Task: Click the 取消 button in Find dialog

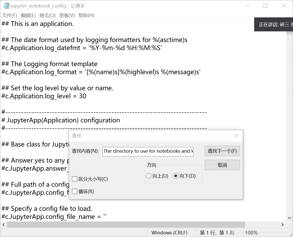Action: coord(222,165)
